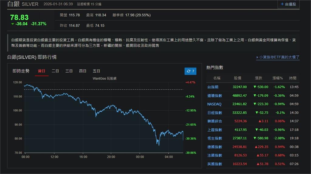Click the 白銀(SILVER) 即時行情 heading
The width and height of the screenshot is (311, 174).
point(32,57)
